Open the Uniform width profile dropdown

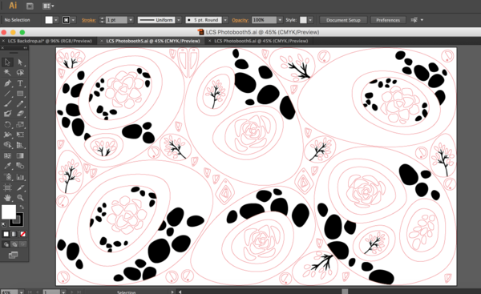(x=179, y=20)
